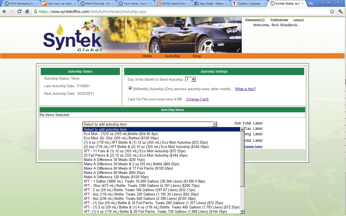Screen dimensions: 346x216
Task: Select XFT 4oz Bottle $55 option
Action: point(161,194)
